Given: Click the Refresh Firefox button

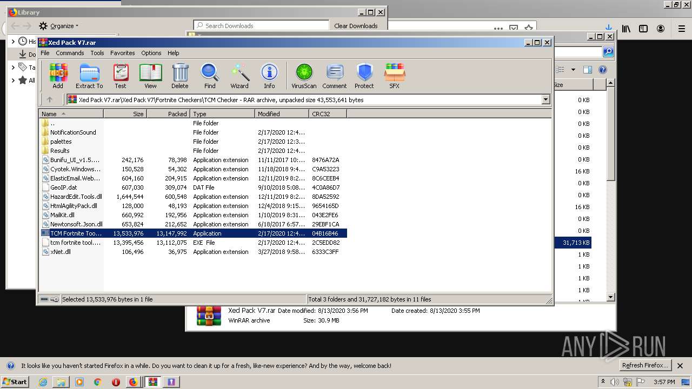Looking at the screenshot, I should click(645, 365).
